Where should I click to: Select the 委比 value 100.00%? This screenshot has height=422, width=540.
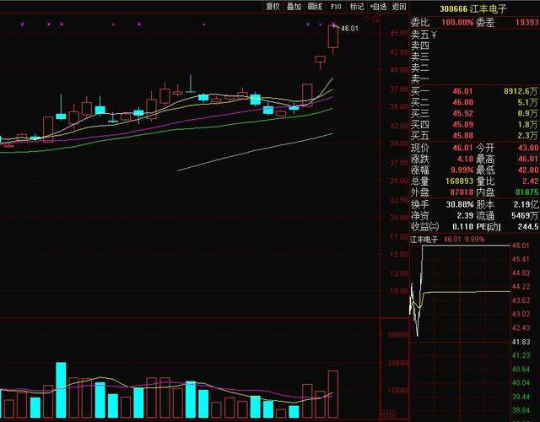(457, 23)
